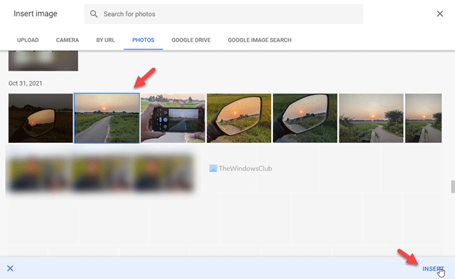Viewport: 455px width, 279px height.
Task: Open the Camera tab
Action: coord(68,40)
